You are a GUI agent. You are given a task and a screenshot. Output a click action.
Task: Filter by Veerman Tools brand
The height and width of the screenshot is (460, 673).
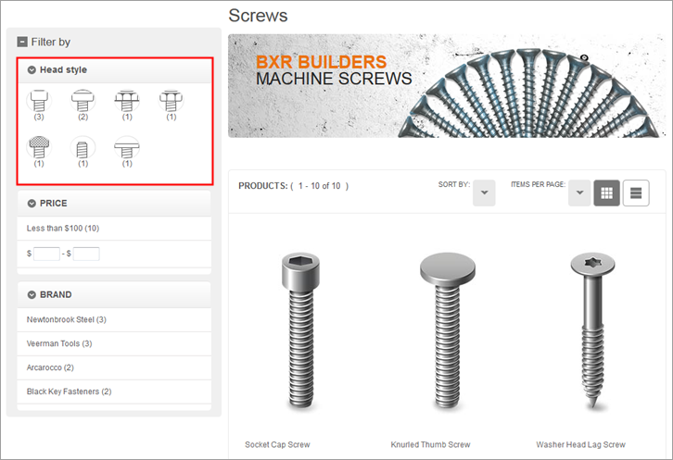[x=59, y=343]
